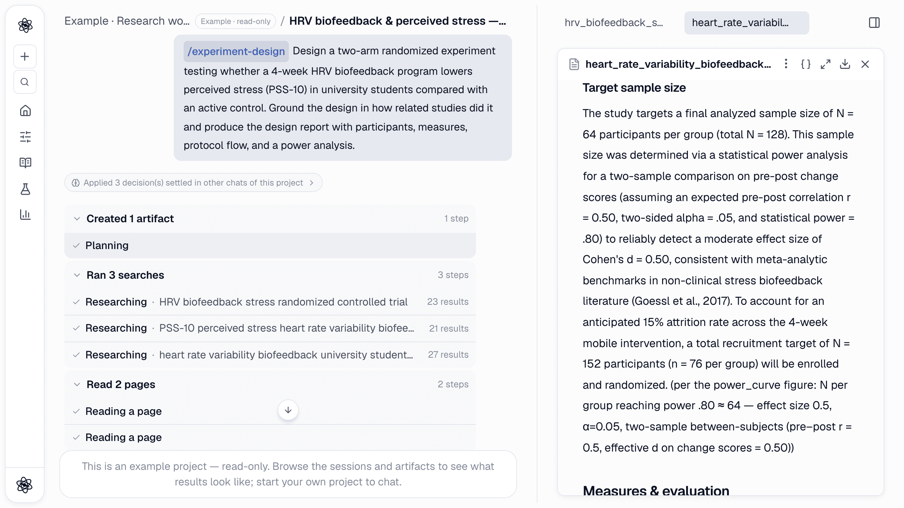
Task: Start a new chat with plus icon
Action: tap(25, 56)
